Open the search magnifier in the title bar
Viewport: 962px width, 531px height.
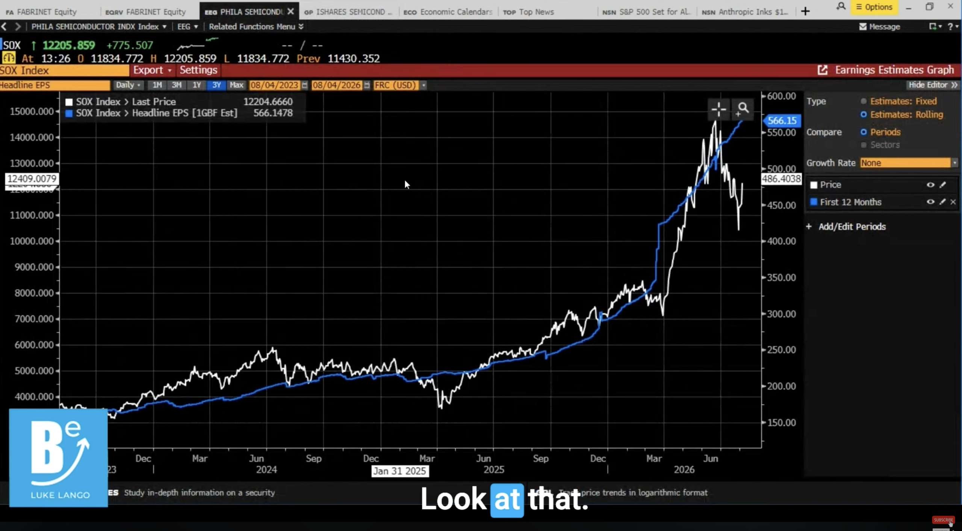coord(841,7)
